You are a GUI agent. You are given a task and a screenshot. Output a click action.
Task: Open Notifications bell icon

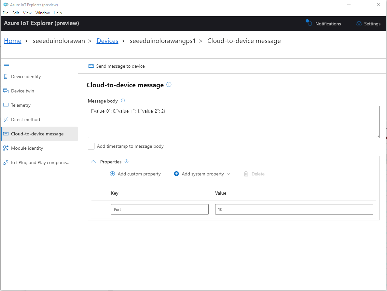310,24
